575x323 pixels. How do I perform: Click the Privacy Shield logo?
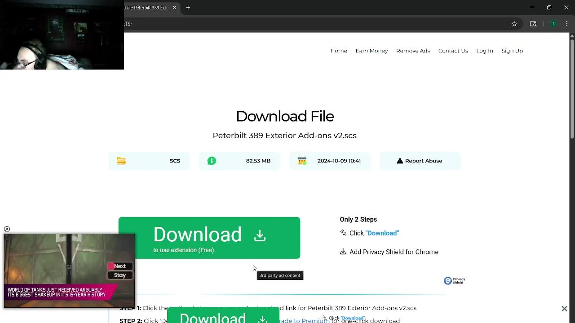point(455,281)
